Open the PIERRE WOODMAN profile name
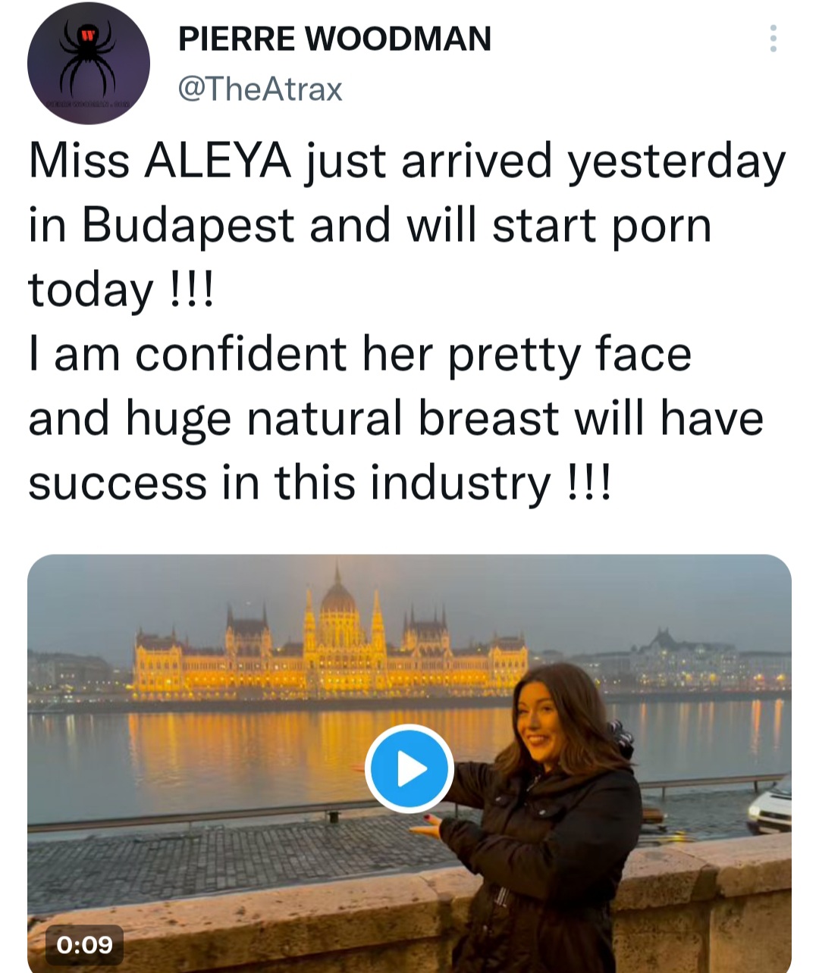The height and width of the screenshot is (973, 819). (x=334, y=39)
